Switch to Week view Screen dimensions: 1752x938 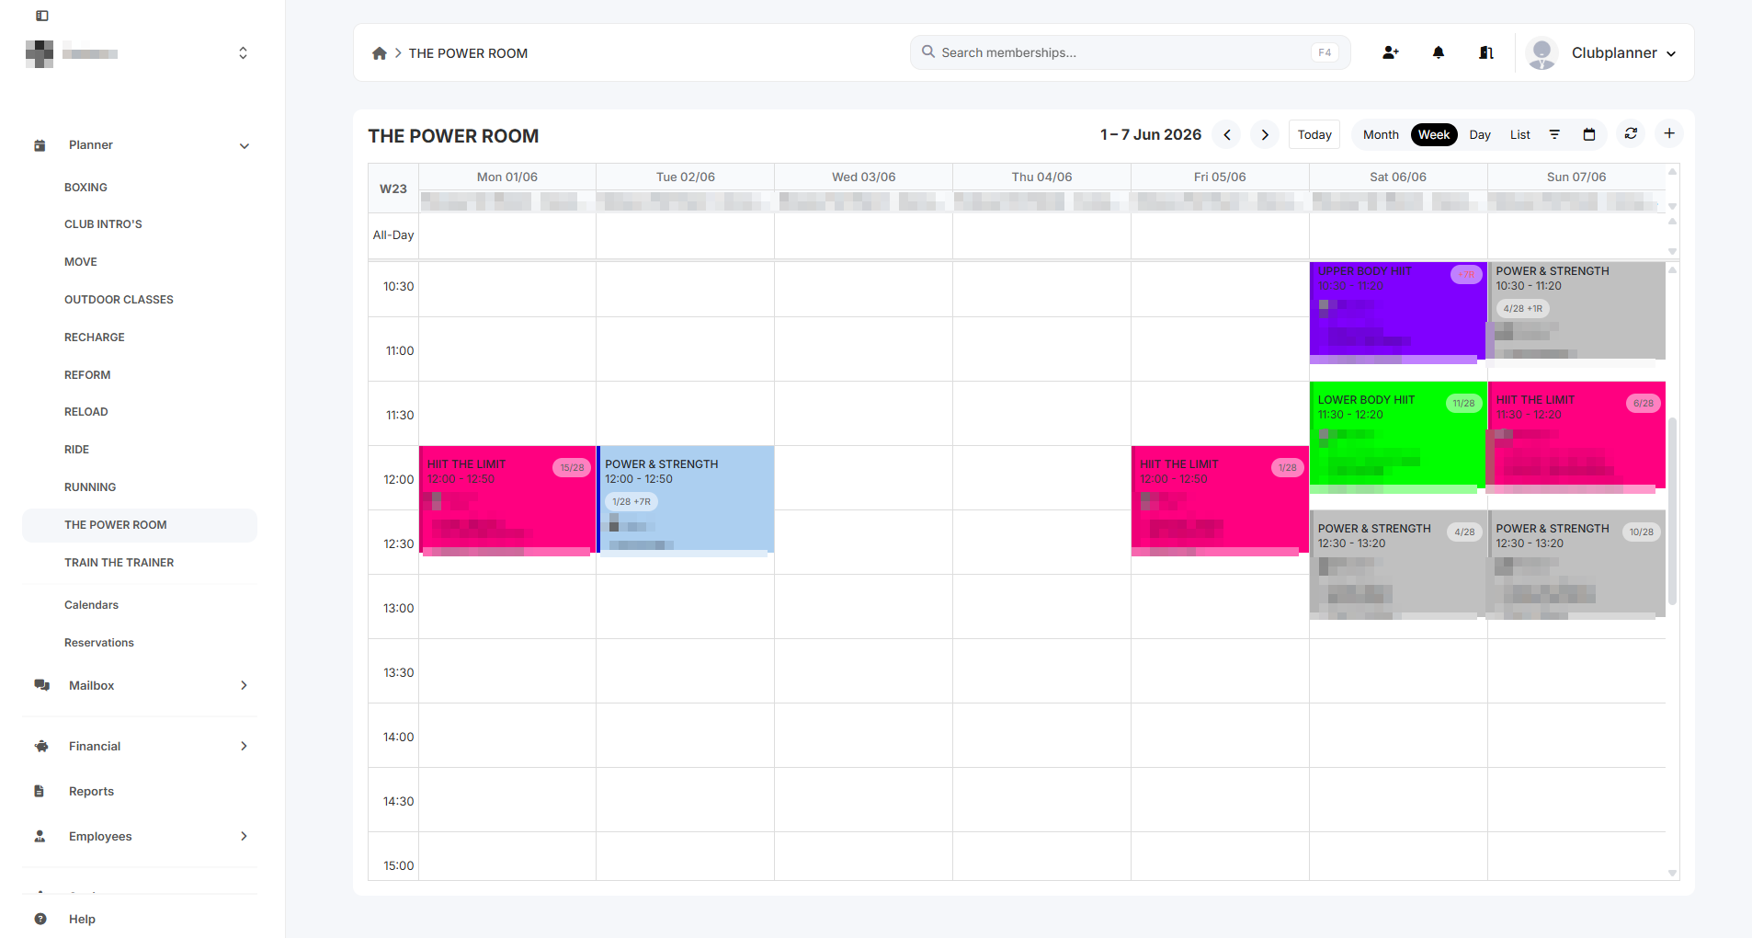(x=1434, y=134)
